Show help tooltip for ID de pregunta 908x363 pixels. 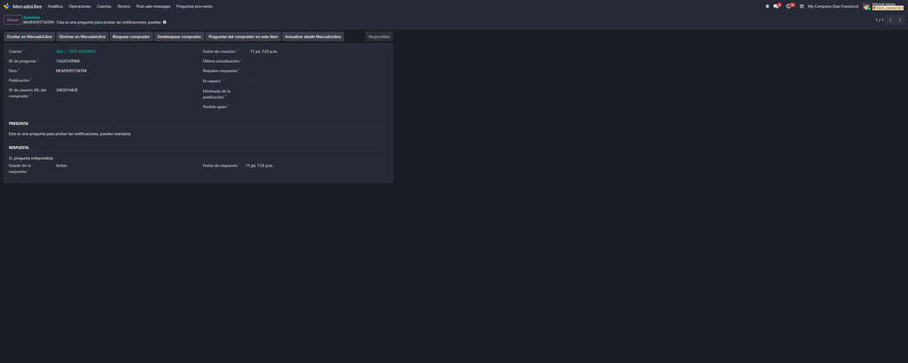tap(37, 59)
